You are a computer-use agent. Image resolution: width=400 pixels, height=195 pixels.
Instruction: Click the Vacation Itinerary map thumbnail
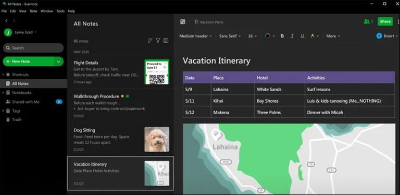tap(157, 173)
